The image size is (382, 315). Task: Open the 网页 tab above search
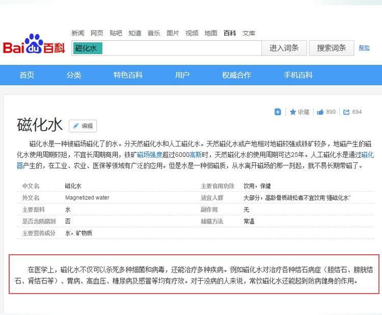[x=97, y=33]
